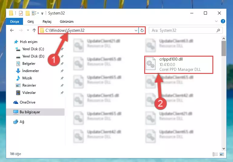Switch to details view in status bar
This screenshot has width=233, height=162.
215,154
